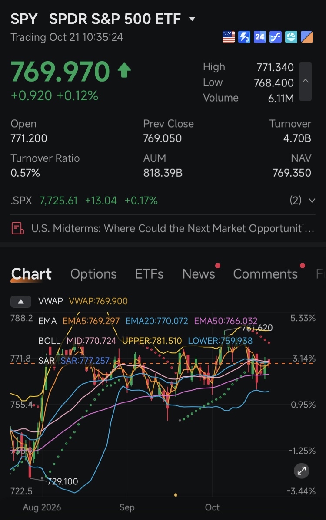Viewport: 326px width, 520px height.
Task: Tap the NAV value 769.350
Action: pos(292,173)
